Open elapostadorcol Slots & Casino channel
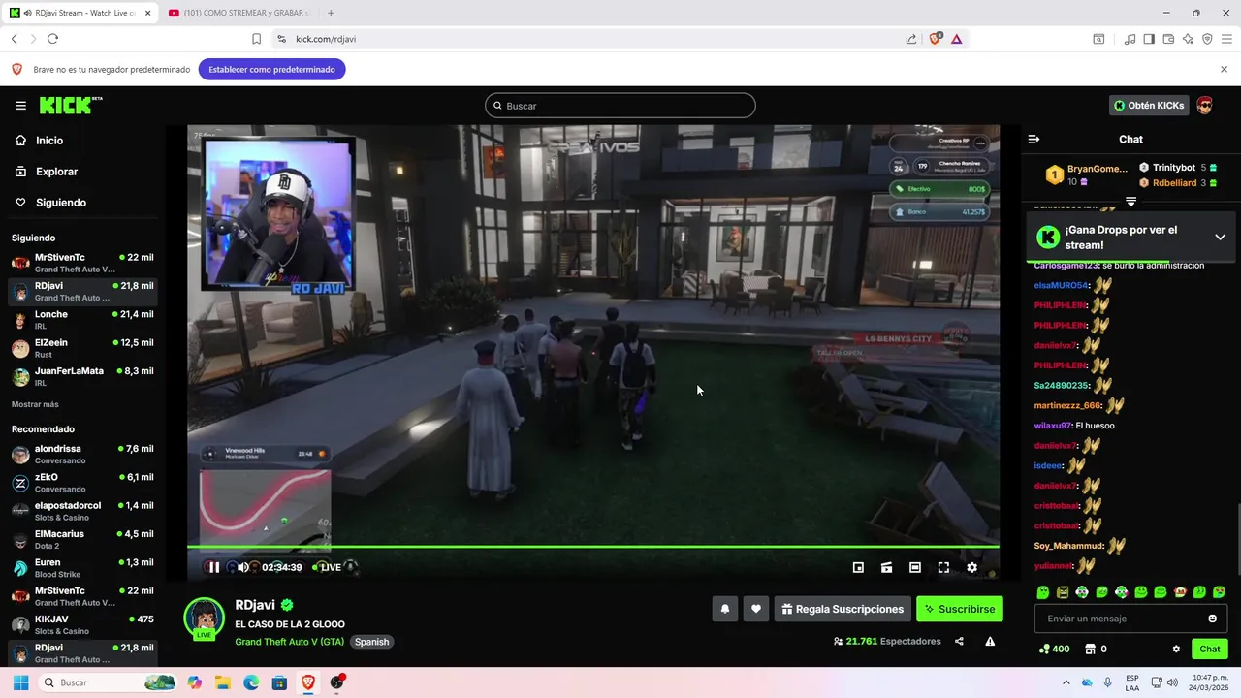 [x=81, y=511]
